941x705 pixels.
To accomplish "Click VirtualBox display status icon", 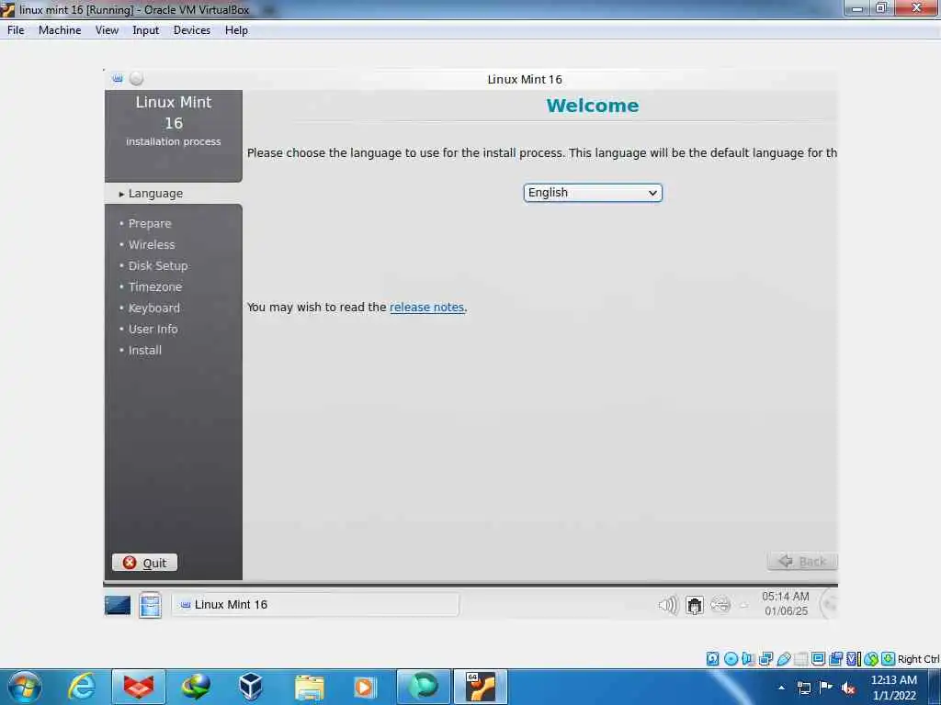I will point(818,659).
